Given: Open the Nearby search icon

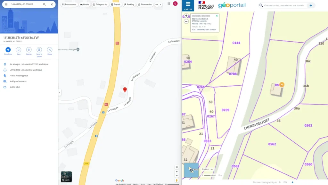Looking at the screenshot, I should coord(29,50).
